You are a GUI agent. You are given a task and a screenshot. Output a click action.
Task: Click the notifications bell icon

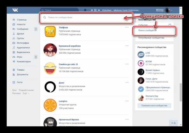(85, 10)
